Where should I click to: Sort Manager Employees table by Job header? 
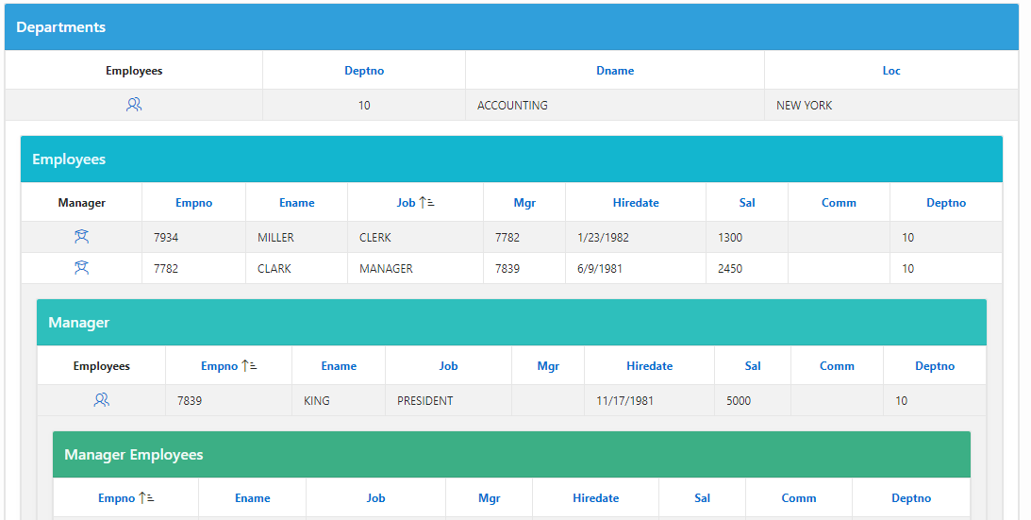click(376, 498)
